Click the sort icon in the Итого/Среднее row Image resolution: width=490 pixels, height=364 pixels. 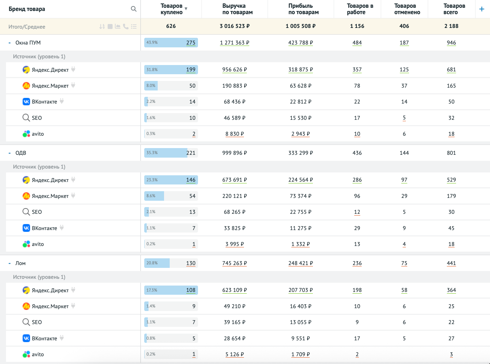102,27
